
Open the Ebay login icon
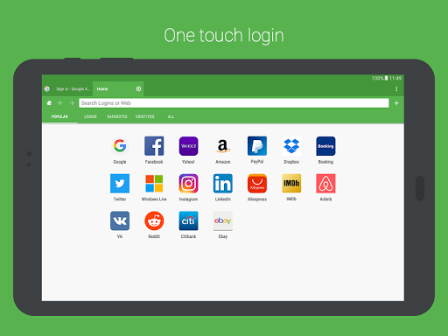pos(223,220)
